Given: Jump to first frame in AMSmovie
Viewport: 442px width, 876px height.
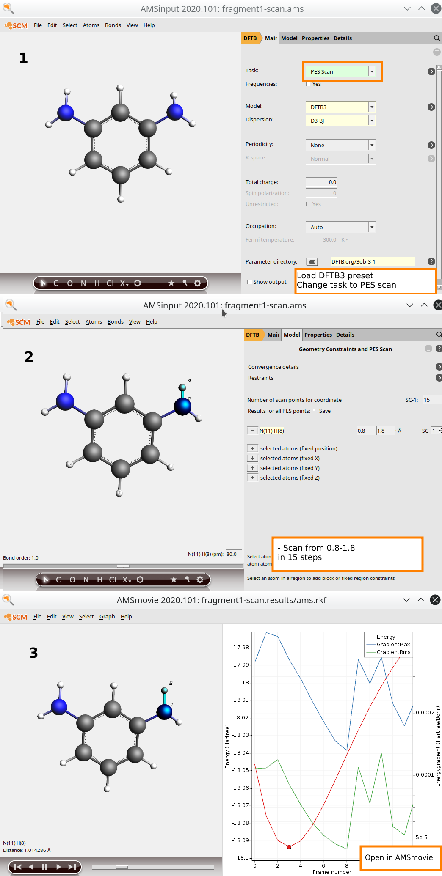Looking at the screenshot, I should tap(17, 867).
